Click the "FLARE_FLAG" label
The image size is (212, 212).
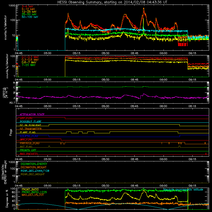pos(28,132)
